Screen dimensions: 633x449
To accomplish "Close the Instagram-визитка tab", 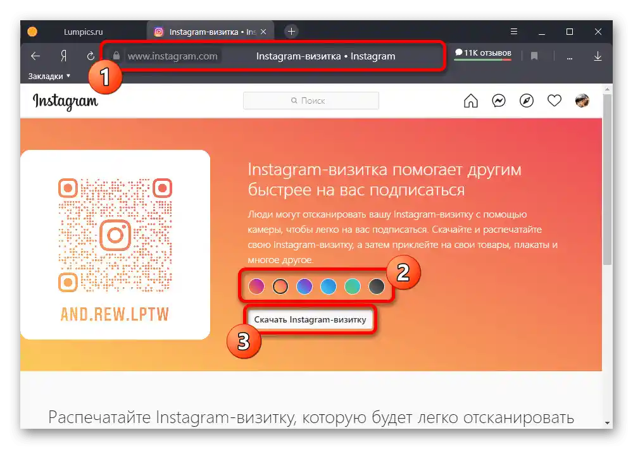I will click(263, 32).
